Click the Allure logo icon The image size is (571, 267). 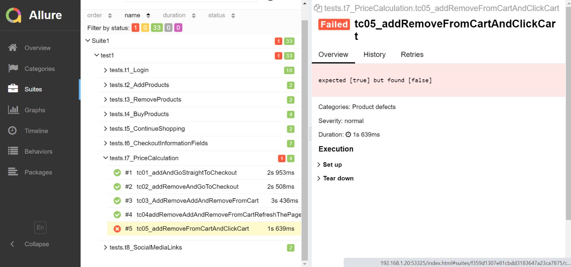14,15
